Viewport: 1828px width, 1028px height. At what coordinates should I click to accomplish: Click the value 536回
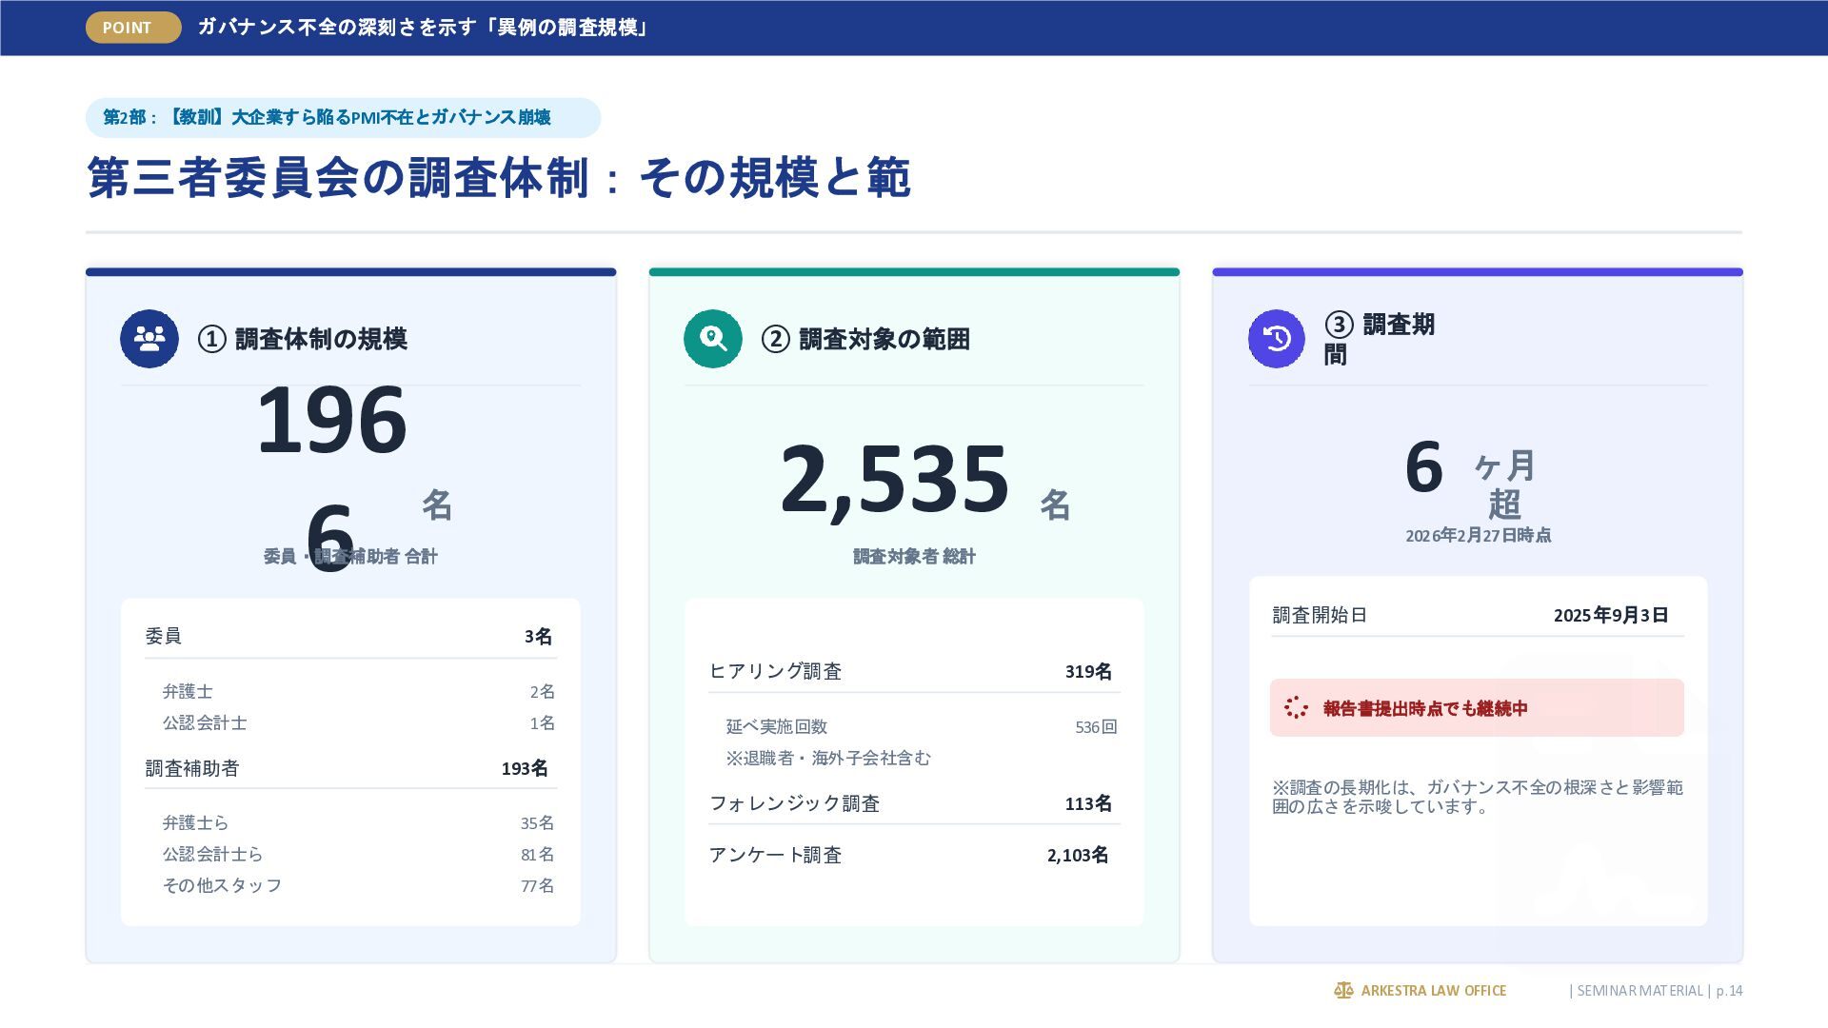pyautogui.click(x=1096, y=727)
